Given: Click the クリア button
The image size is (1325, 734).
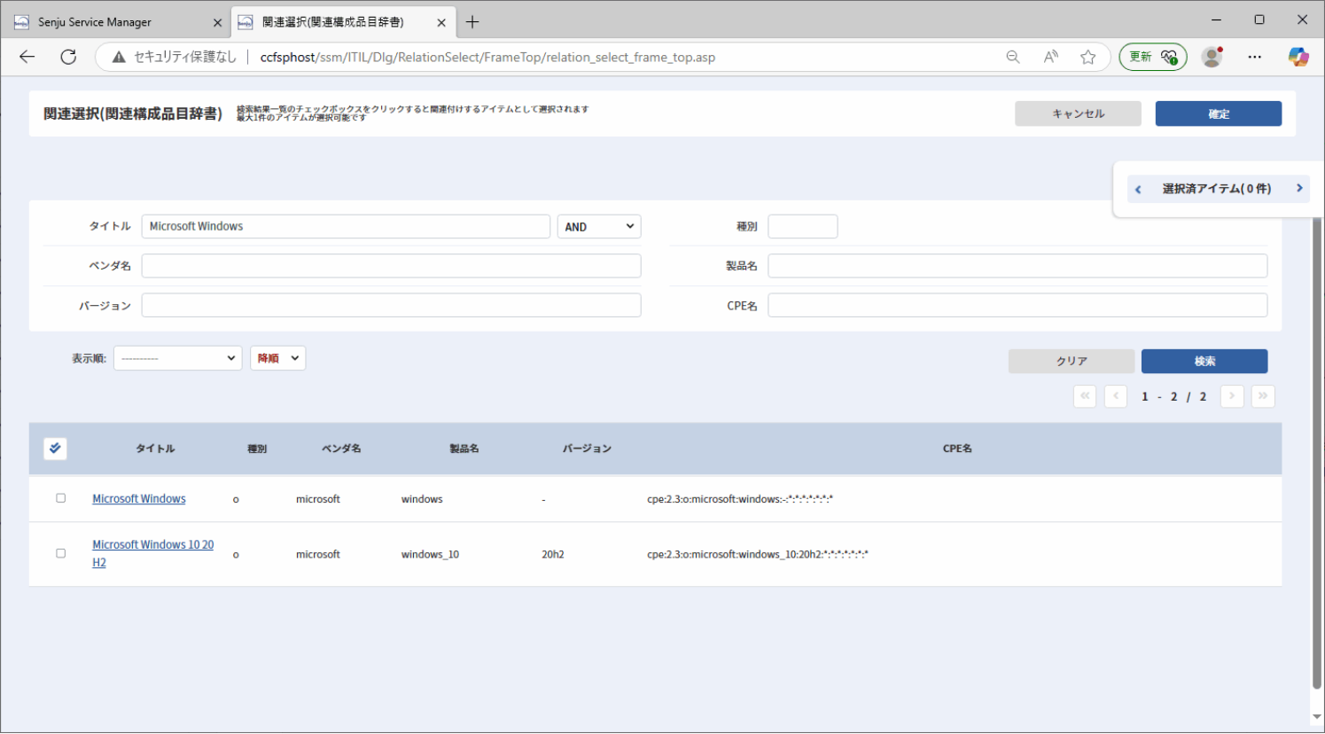Looking at the screenshot, I should pos(1072,361).
